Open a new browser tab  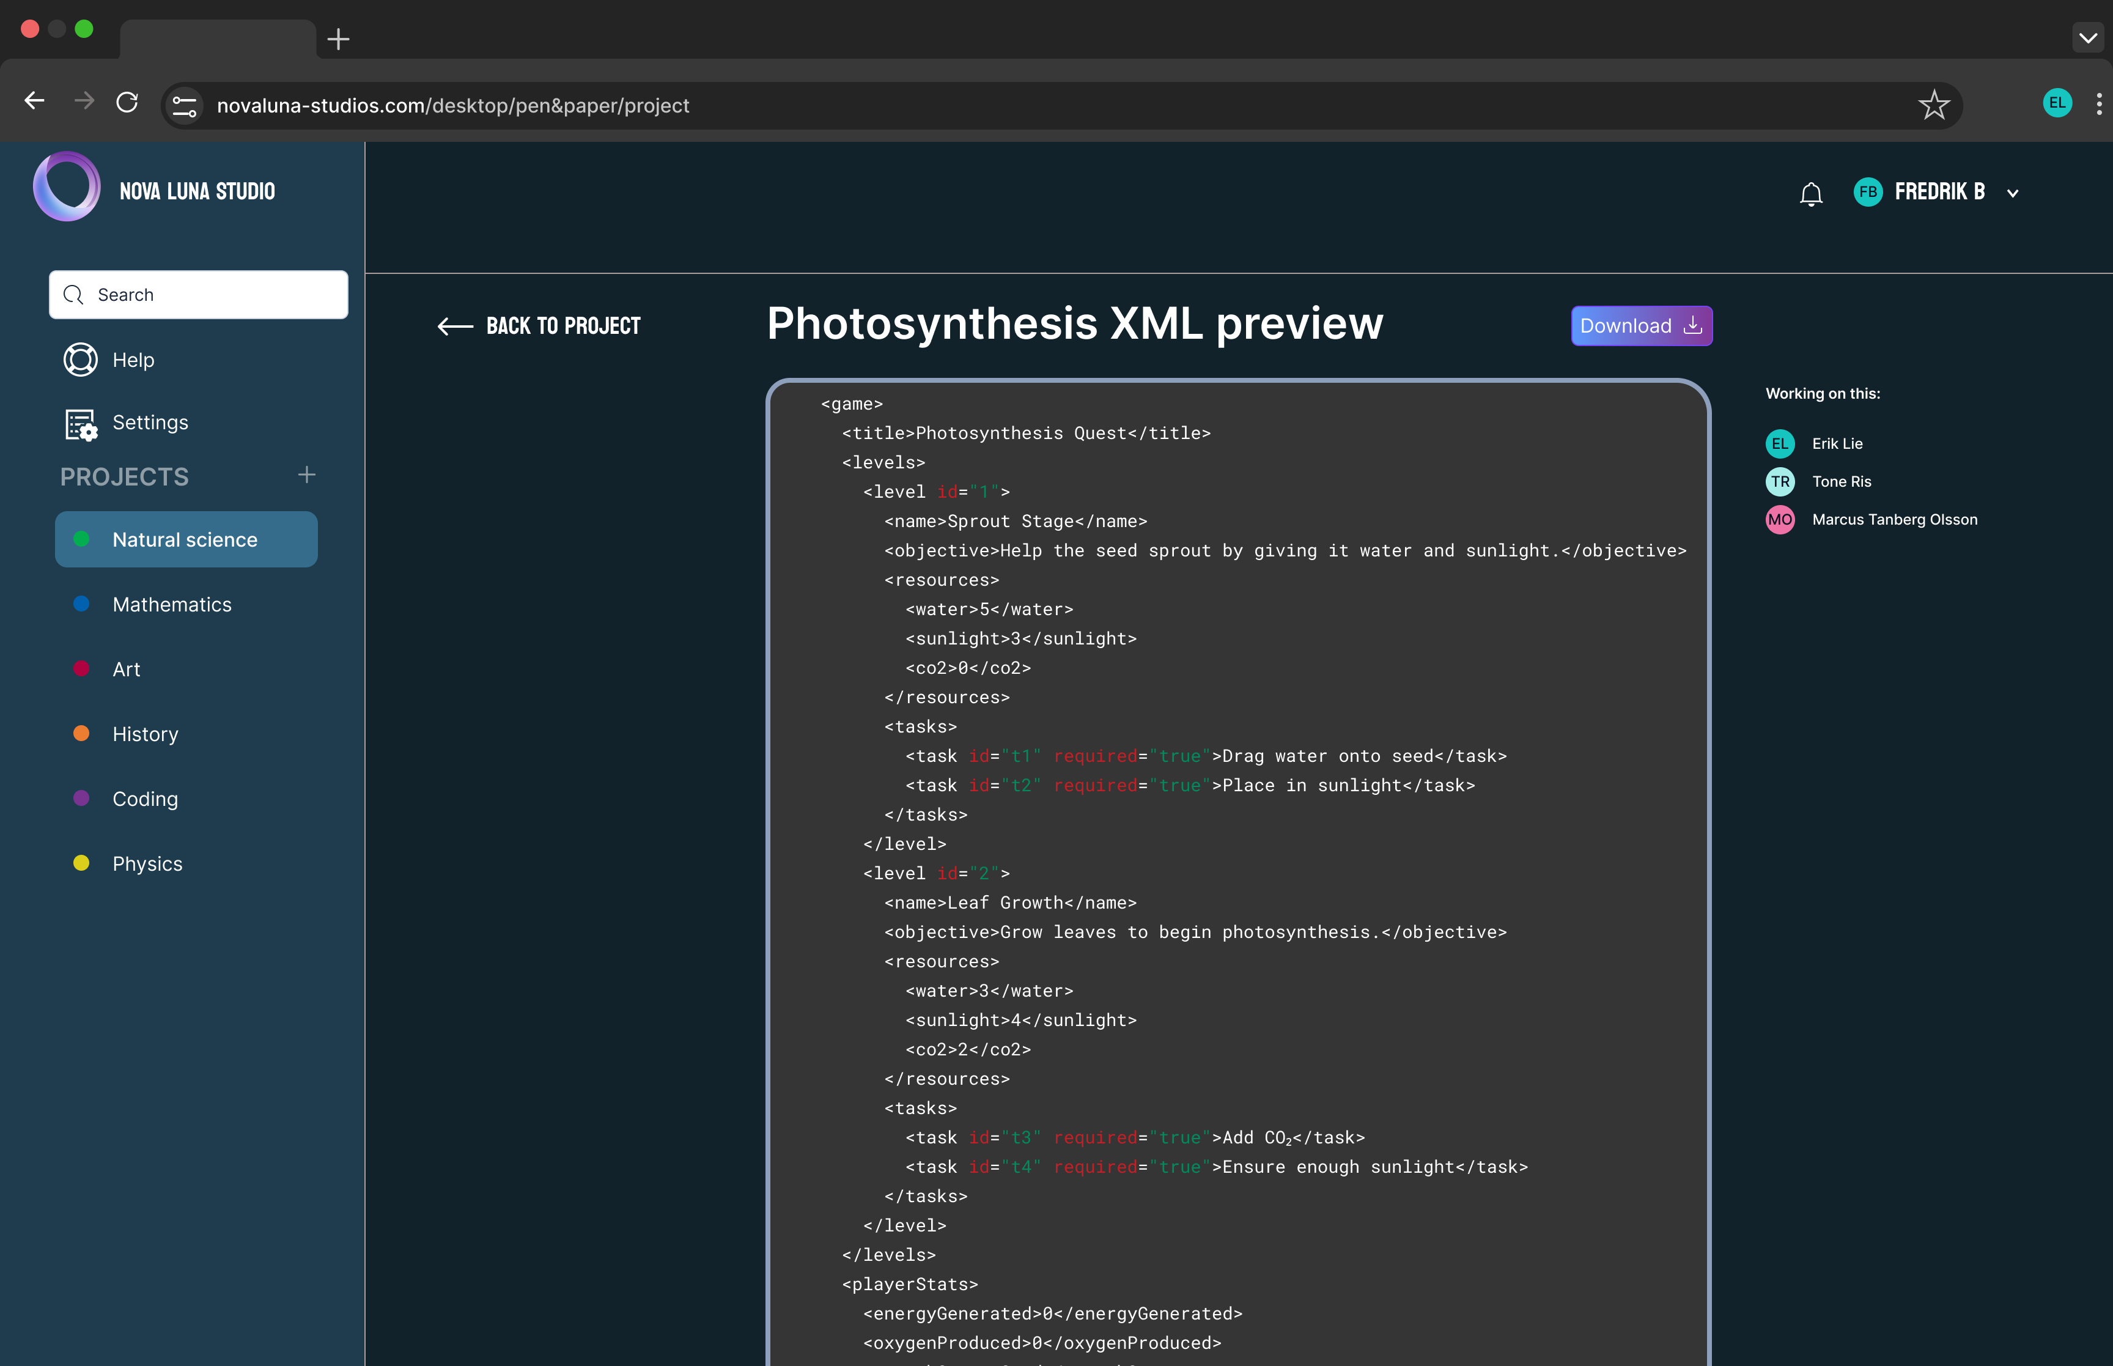(x=338, y=39)
